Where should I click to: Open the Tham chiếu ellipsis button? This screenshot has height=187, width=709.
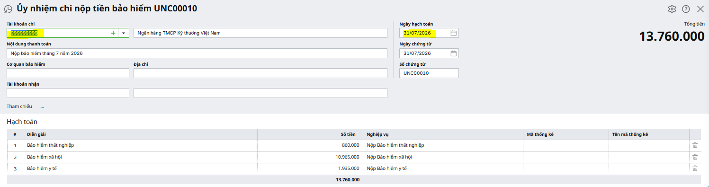(42, 107)
